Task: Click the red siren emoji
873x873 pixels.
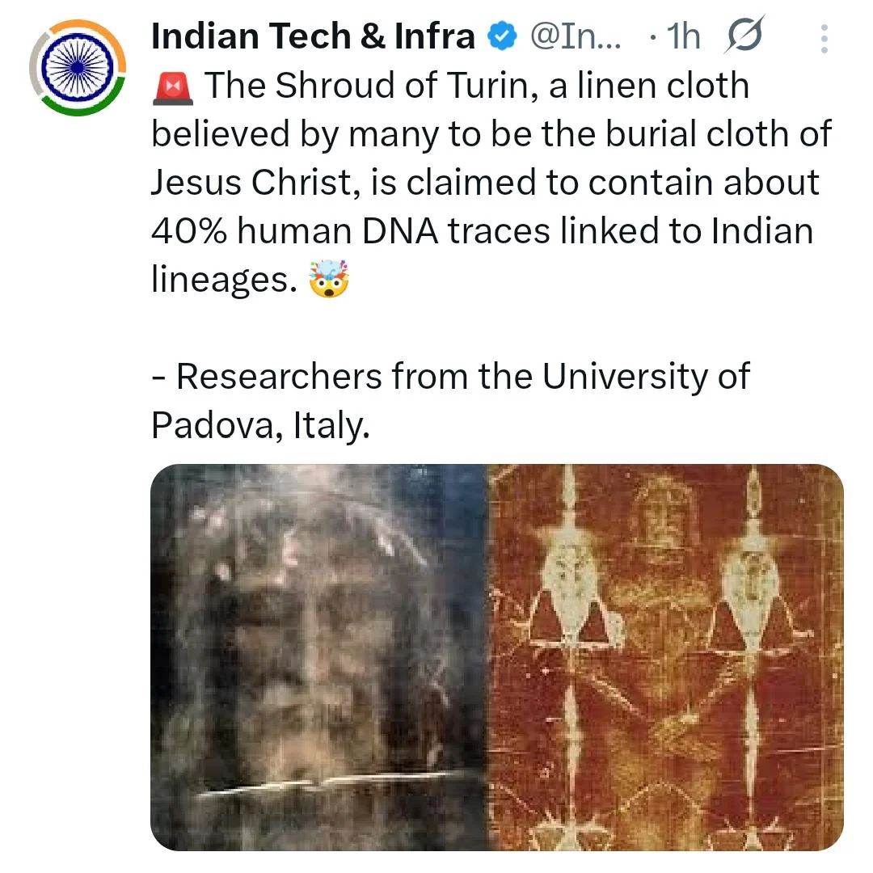Action: 172,86
